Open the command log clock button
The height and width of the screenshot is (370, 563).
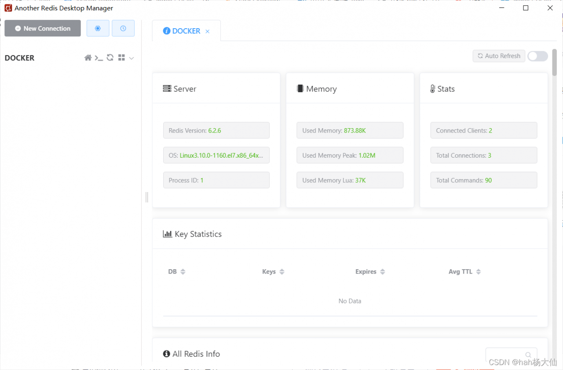(123, 28)
